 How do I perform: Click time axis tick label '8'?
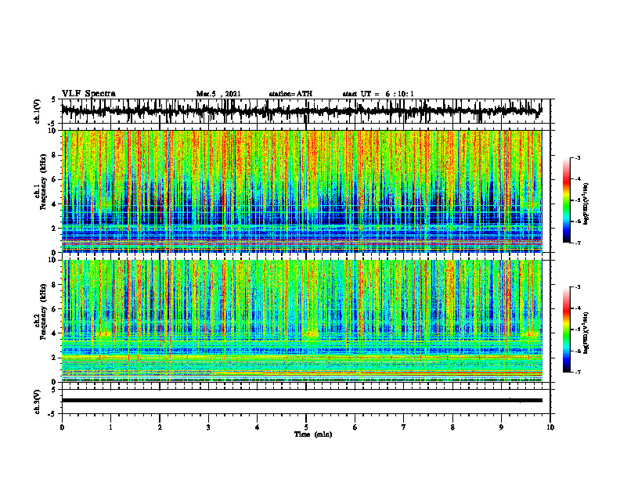click(452, 427)
